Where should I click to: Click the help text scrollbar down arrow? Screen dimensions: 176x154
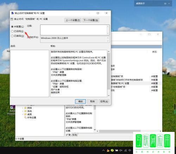[109, 95]
